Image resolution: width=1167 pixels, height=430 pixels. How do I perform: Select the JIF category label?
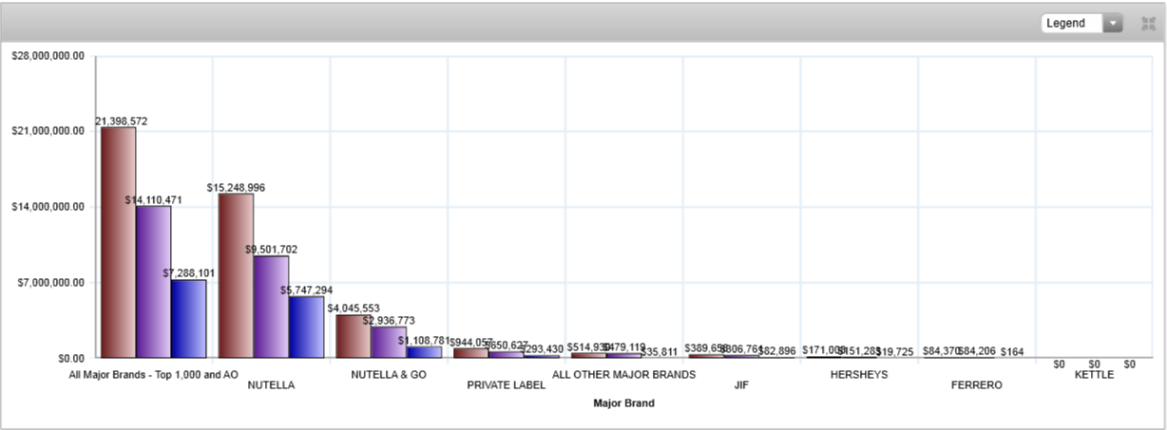(x=741, y=386)
